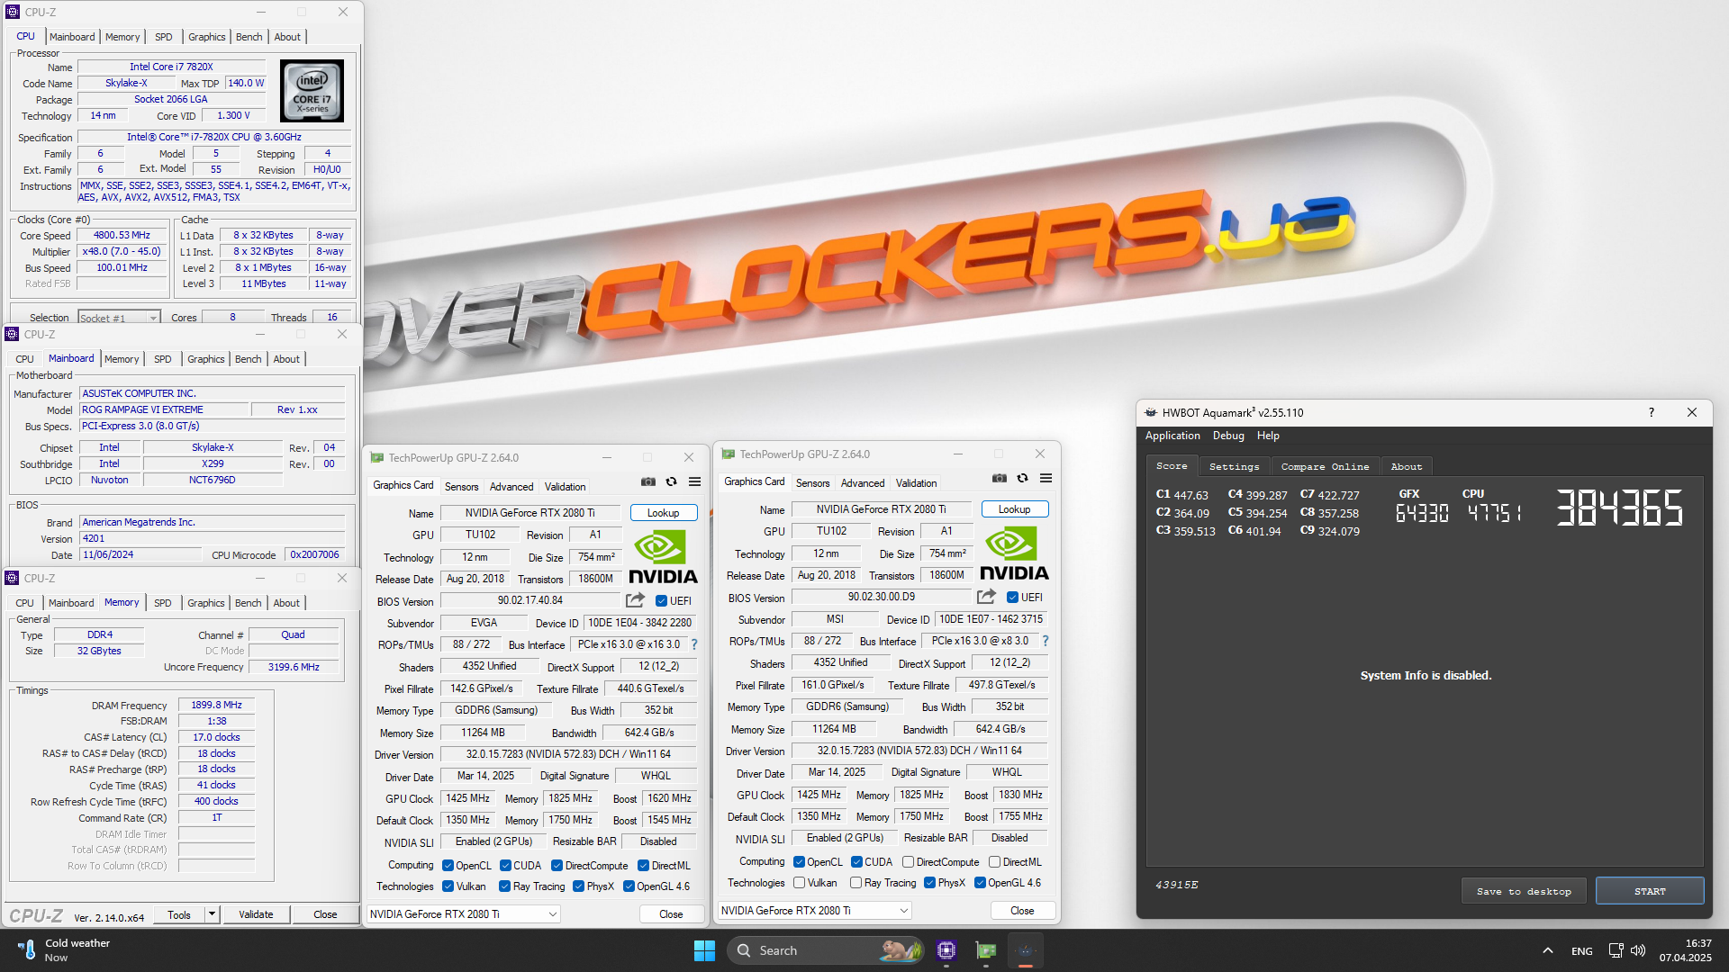
Task: Take screenshot via camera icon in left GPU-Z
Action: (648, 481)
